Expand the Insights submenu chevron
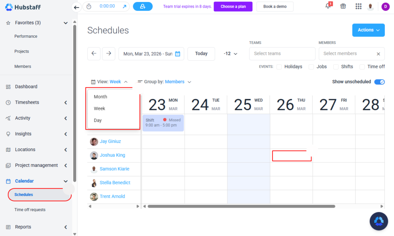The image size is (394, 236). [65, 134]
